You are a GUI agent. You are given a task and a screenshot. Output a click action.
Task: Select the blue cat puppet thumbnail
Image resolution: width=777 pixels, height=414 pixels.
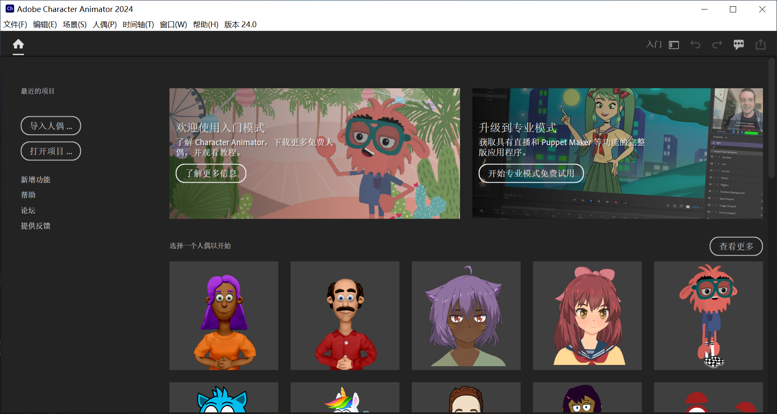[x=224, y=398]
